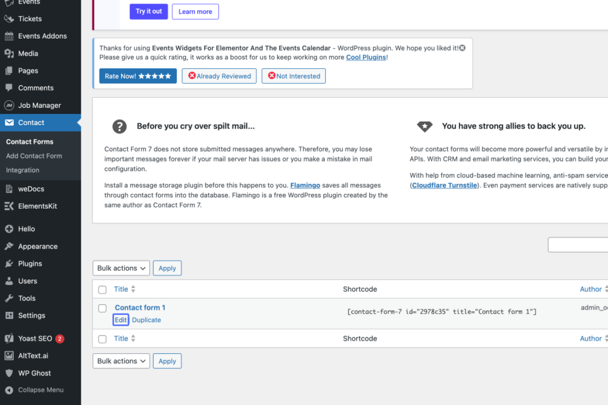This screenshot has width=608, height=405.
Task: Click the search forms input field
Action: [x=578, y=245]
